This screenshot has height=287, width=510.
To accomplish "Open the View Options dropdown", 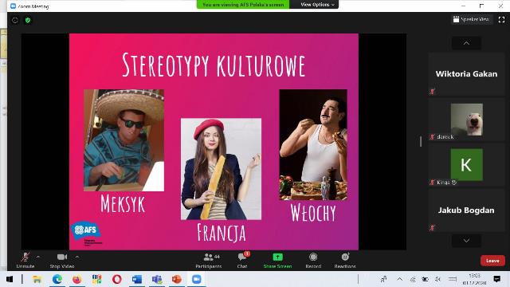I will [x=317, y=5].
